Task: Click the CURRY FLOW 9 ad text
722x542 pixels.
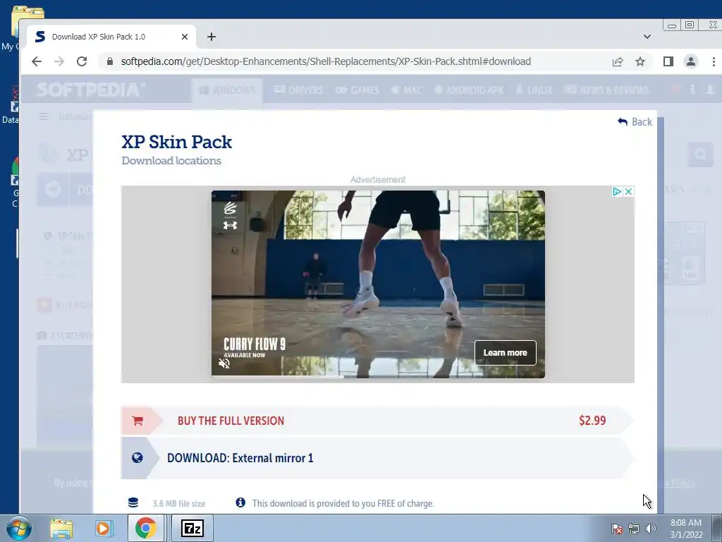Action: click(x=254, y=344)
